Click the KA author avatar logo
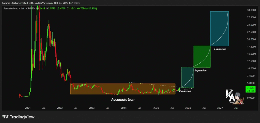The width and height of the screenshot is (260, 123). tap(234, 97)
